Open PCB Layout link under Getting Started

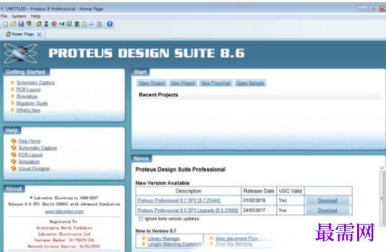click(28, 89)
